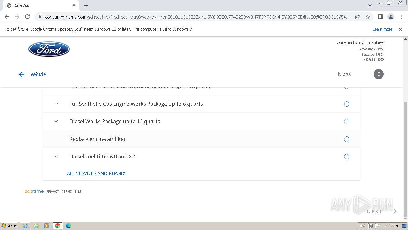Image resolution: width=408 pixels, height=230 pixels.
Task: Reload the page
Action: [27, 17]
